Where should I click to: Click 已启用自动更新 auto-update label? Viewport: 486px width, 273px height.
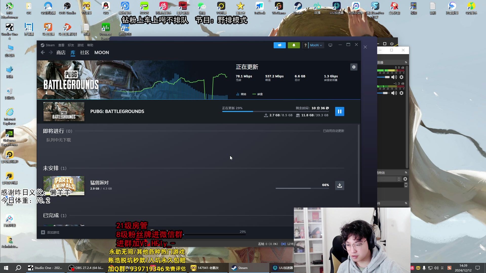(x=333, y=131)
